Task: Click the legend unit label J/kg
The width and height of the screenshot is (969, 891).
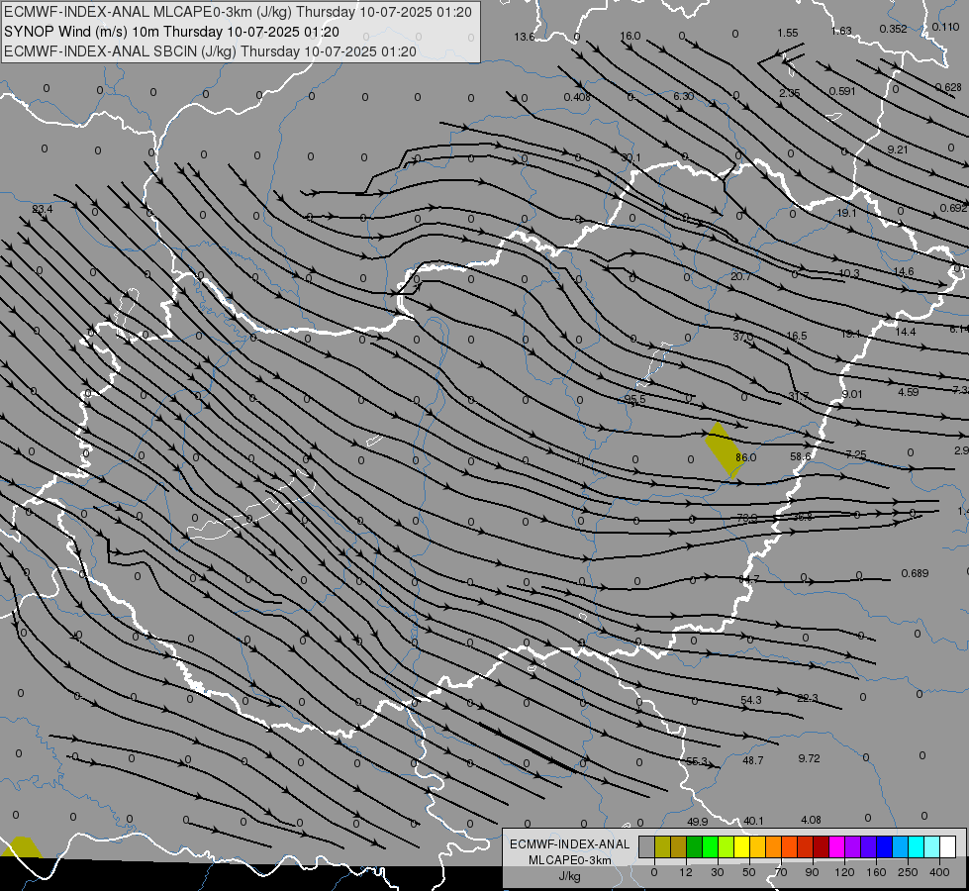Action: coord(570,876)
